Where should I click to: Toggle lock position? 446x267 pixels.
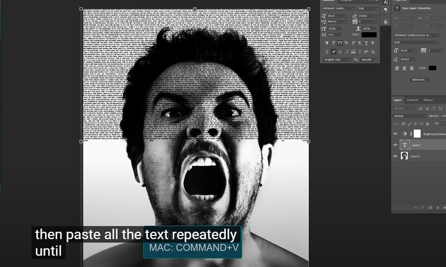(415, 124)
